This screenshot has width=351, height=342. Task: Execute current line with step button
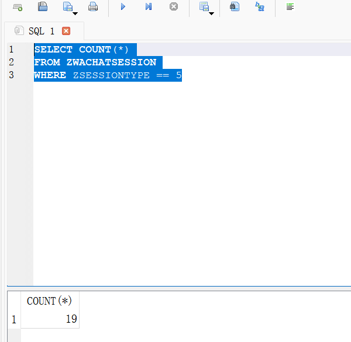tap(149, 6)
